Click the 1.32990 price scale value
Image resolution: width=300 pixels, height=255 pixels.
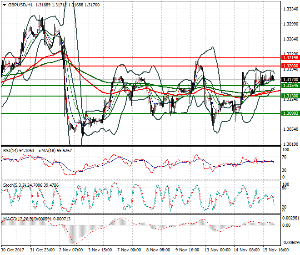coord(290,24)
